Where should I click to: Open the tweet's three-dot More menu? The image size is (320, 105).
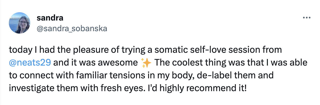click(x=307, y=18)
